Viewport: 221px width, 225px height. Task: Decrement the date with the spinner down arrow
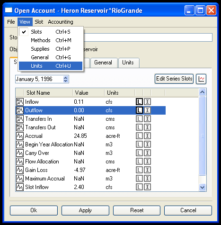point(66,81)
